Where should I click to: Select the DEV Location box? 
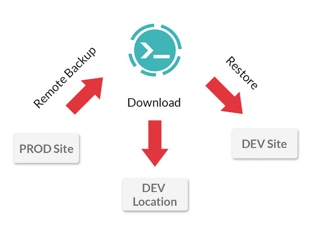pos(155,195)
